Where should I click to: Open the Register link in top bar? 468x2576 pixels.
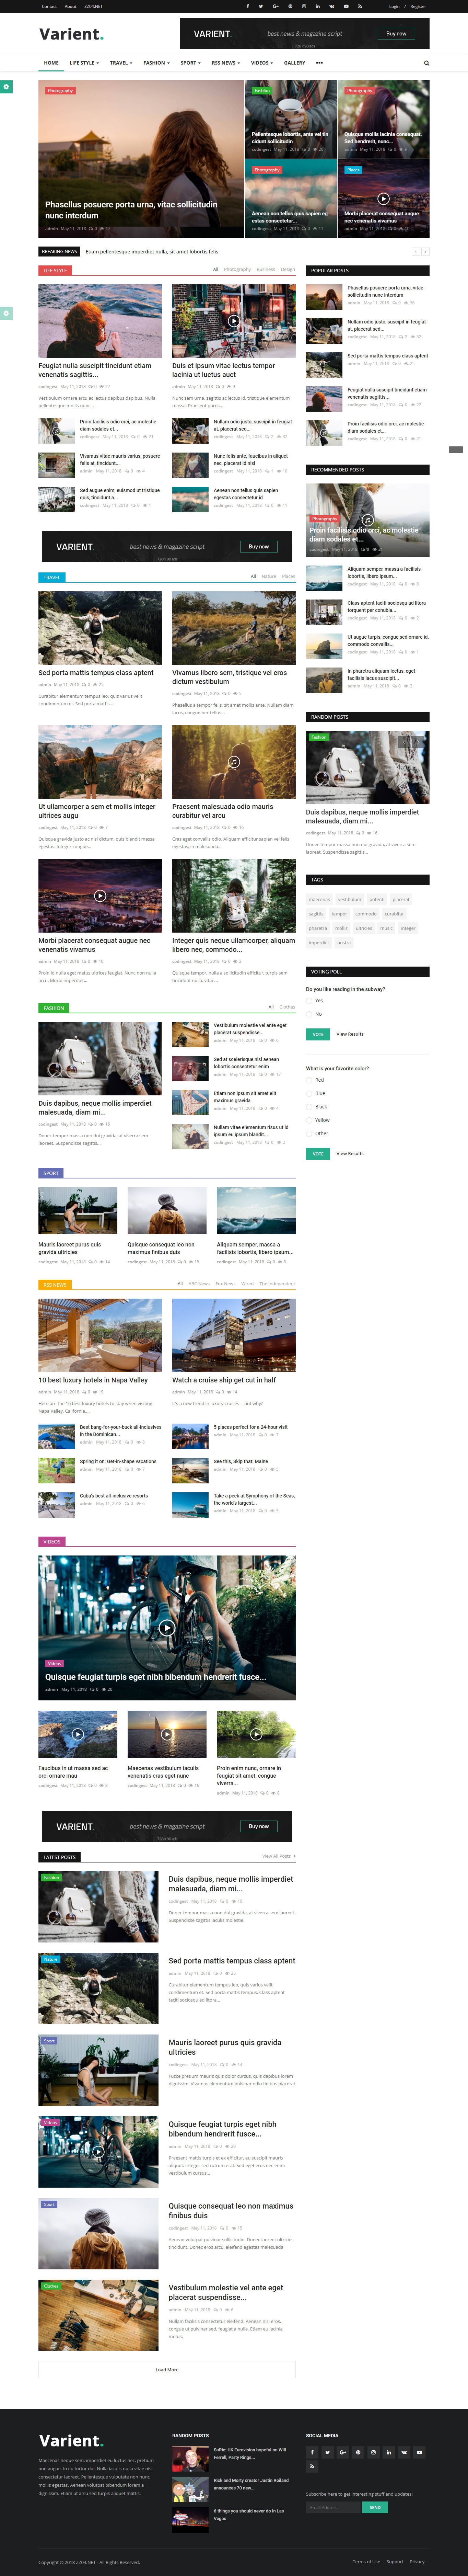[x=418, y=6]
